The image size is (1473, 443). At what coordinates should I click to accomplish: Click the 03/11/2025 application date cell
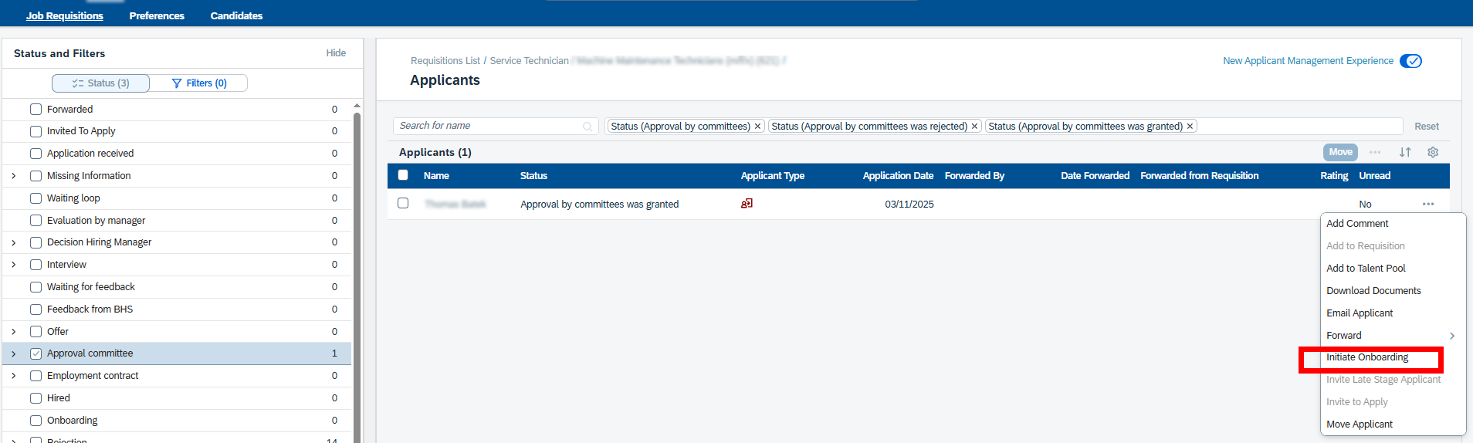[x=909, y=205]
